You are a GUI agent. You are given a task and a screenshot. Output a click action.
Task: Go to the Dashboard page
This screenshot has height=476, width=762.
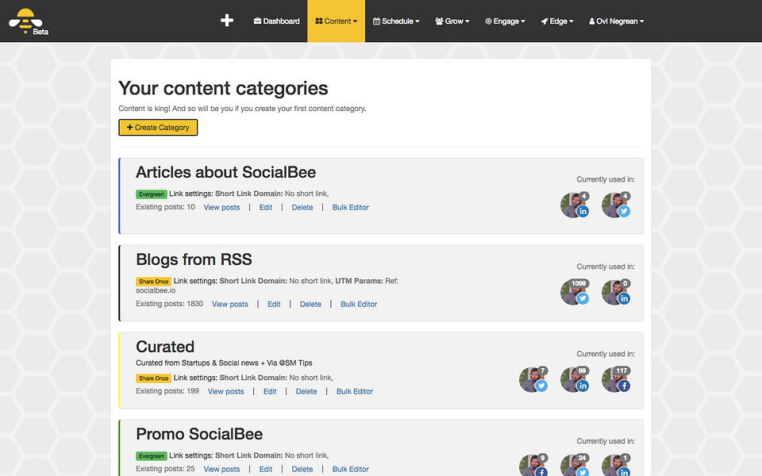pyautogui.click(x=276, y=21)
